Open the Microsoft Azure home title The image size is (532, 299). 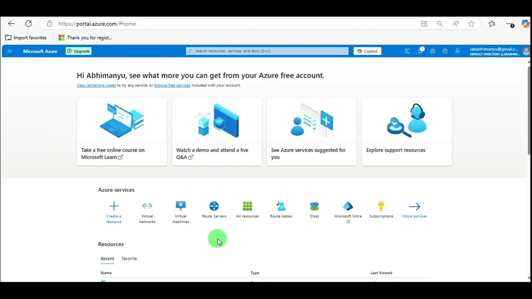[x=40, y=51]
